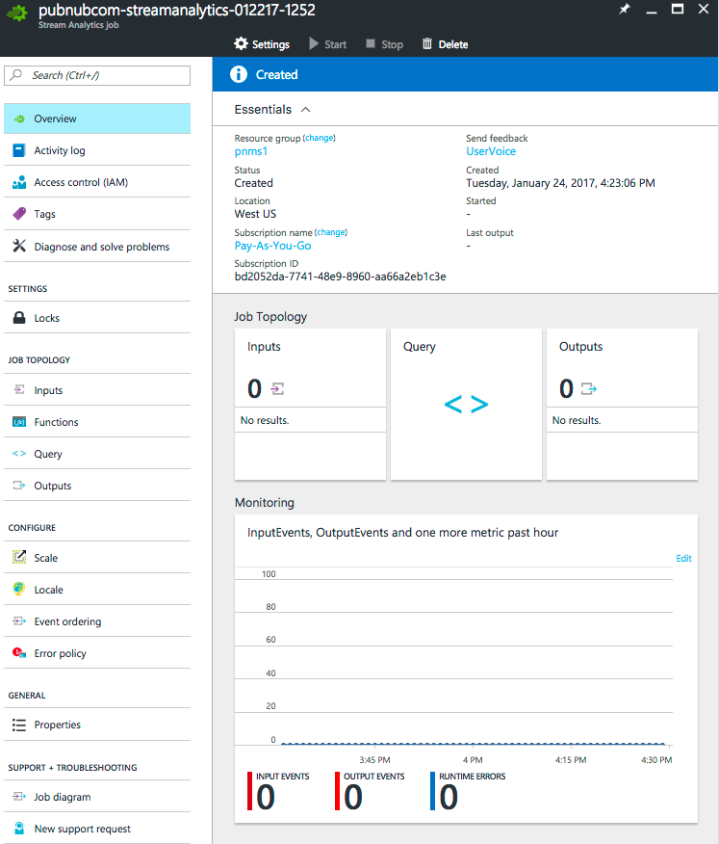
Task: Click the output icon in Outputs tile
Action: [589, 388]
